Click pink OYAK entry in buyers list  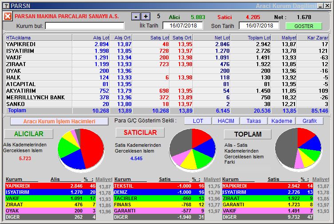pyautogui.click(x=51, y=211)
